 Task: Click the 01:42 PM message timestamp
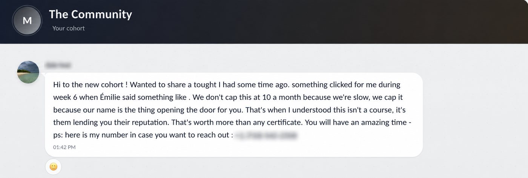[x=64, y=147]
